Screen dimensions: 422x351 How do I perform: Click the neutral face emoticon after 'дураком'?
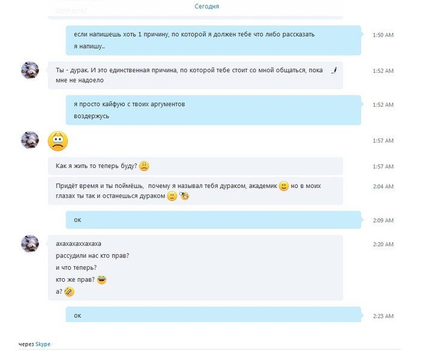172,196
